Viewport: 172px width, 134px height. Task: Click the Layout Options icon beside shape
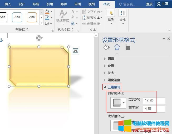click(x=76, y=51)
